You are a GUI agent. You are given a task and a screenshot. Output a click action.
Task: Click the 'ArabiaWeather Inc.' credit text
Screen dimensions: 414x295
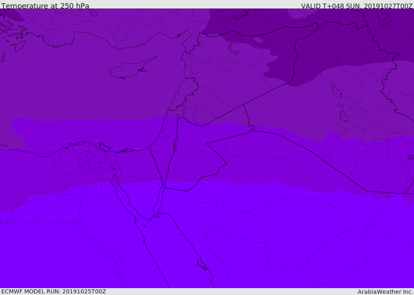[385, 292]
